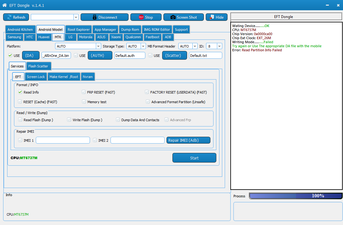
Task: Check RESET (Cache) (FAST) box
Action: (x=20, y=102)
